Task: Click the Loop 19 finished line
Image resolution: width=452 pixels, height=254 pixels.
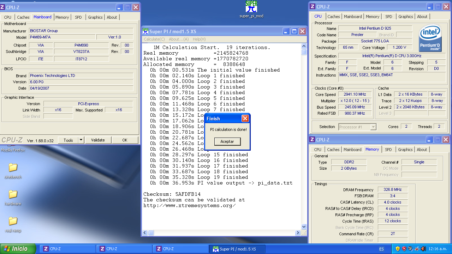Action: point(199,177)
